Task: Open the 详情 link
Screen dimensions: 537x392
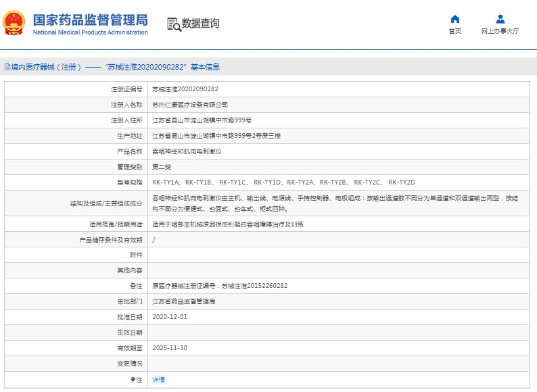Action: pyautogui.click(x=158, y=380)
